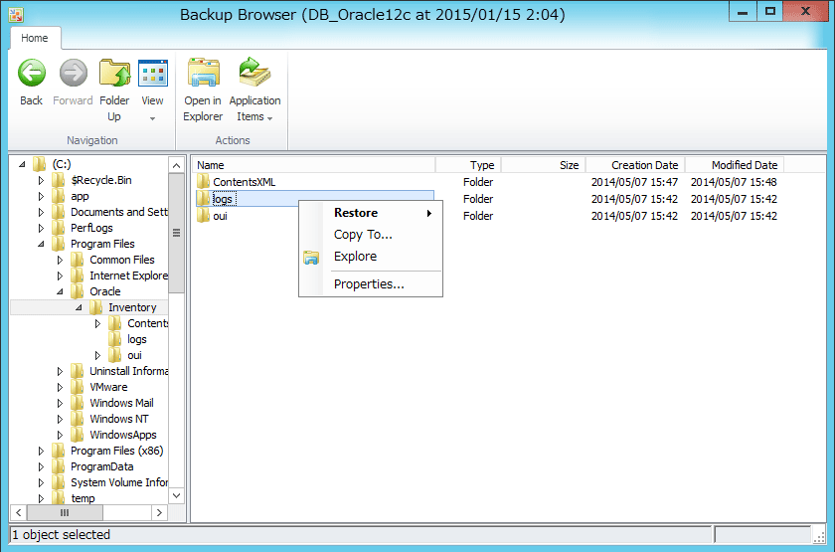Expand the app folder node
The image size is (835, 552).
click(x=41, y=196)
